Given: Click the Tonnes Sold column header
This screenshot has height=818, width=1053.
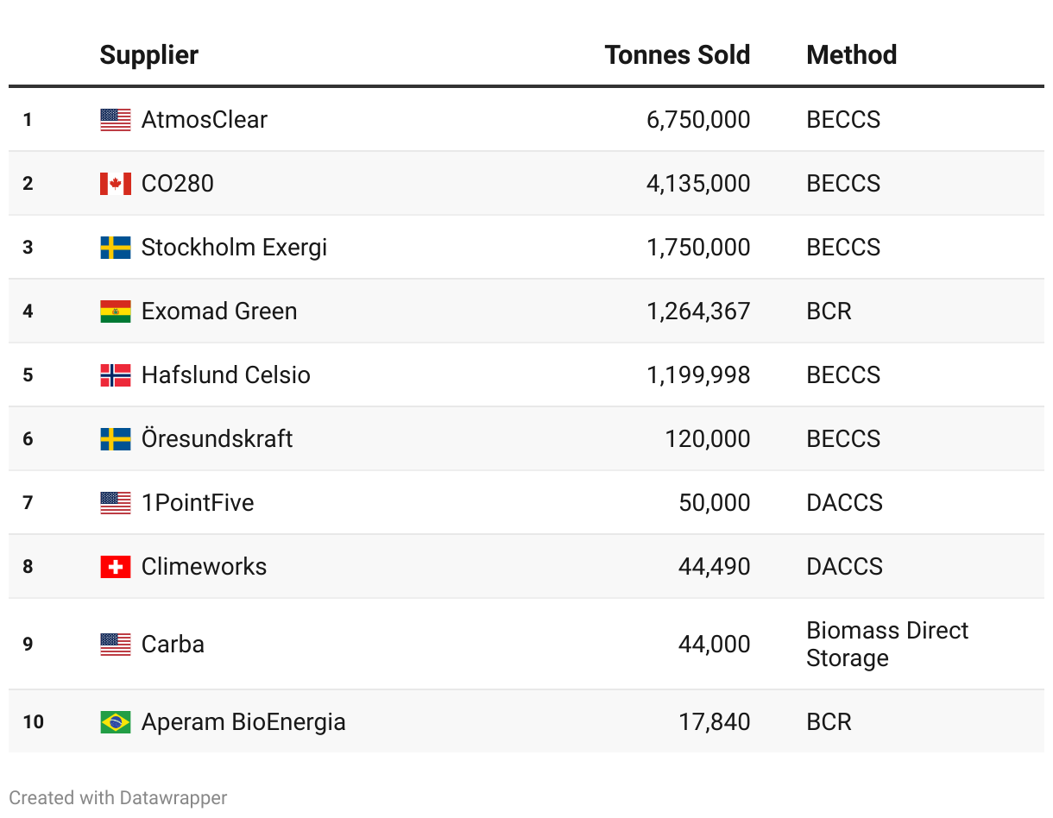Looking at the screenshot, I should [x=677, y=55].
